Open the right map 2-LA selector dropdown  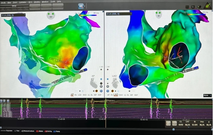pos(119,14)
